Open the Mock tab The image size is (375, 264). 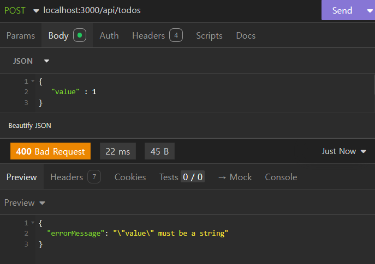click(x=235, y=177)
